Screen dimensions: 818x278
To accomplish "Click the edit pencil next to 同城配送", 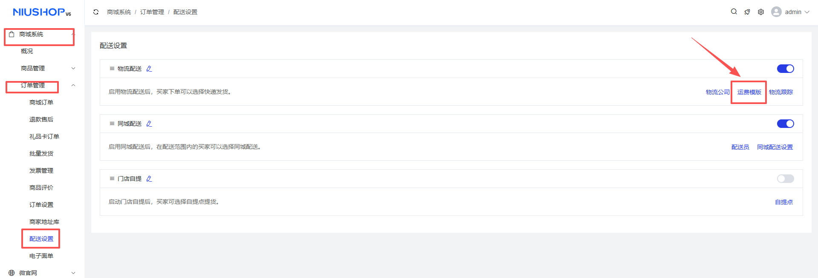I will 149,124.
